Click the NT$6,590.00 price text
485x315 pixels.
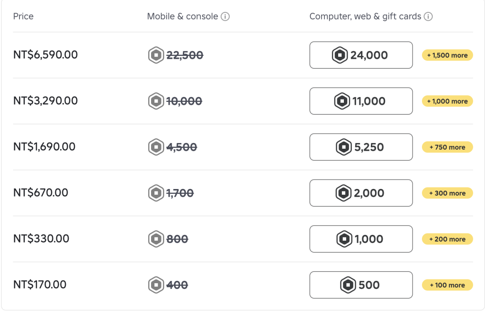[x=45, y=55]
